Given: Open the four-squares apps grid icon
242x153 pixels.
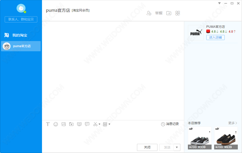Looking at the screenshot, I should pos(178,13).
